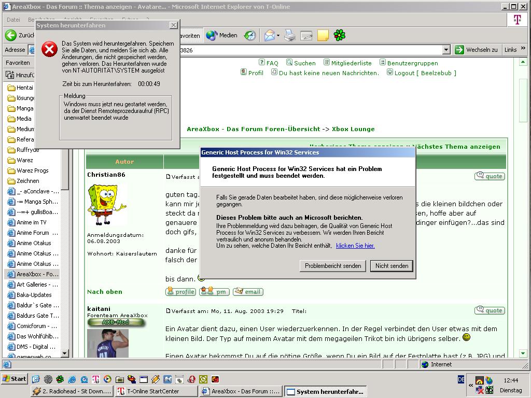
Task: Open the Warez Progs favorites folder
Action: pyautogui.click(x=32, y=170)
